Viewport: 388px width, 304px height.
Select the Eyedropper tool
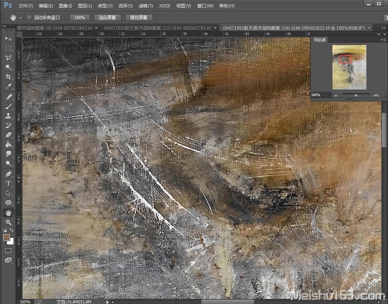[8, 86]
